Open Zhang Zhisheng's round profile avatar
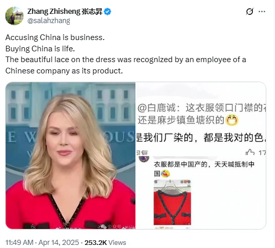This screenshot has height=248, width=275. pyautogui.click(x=14, y=16)
